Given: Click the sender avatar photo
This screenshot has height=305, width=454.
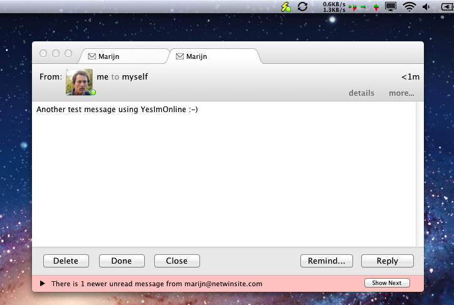Looking at the screenshot, I should click(x=79, y=82).
